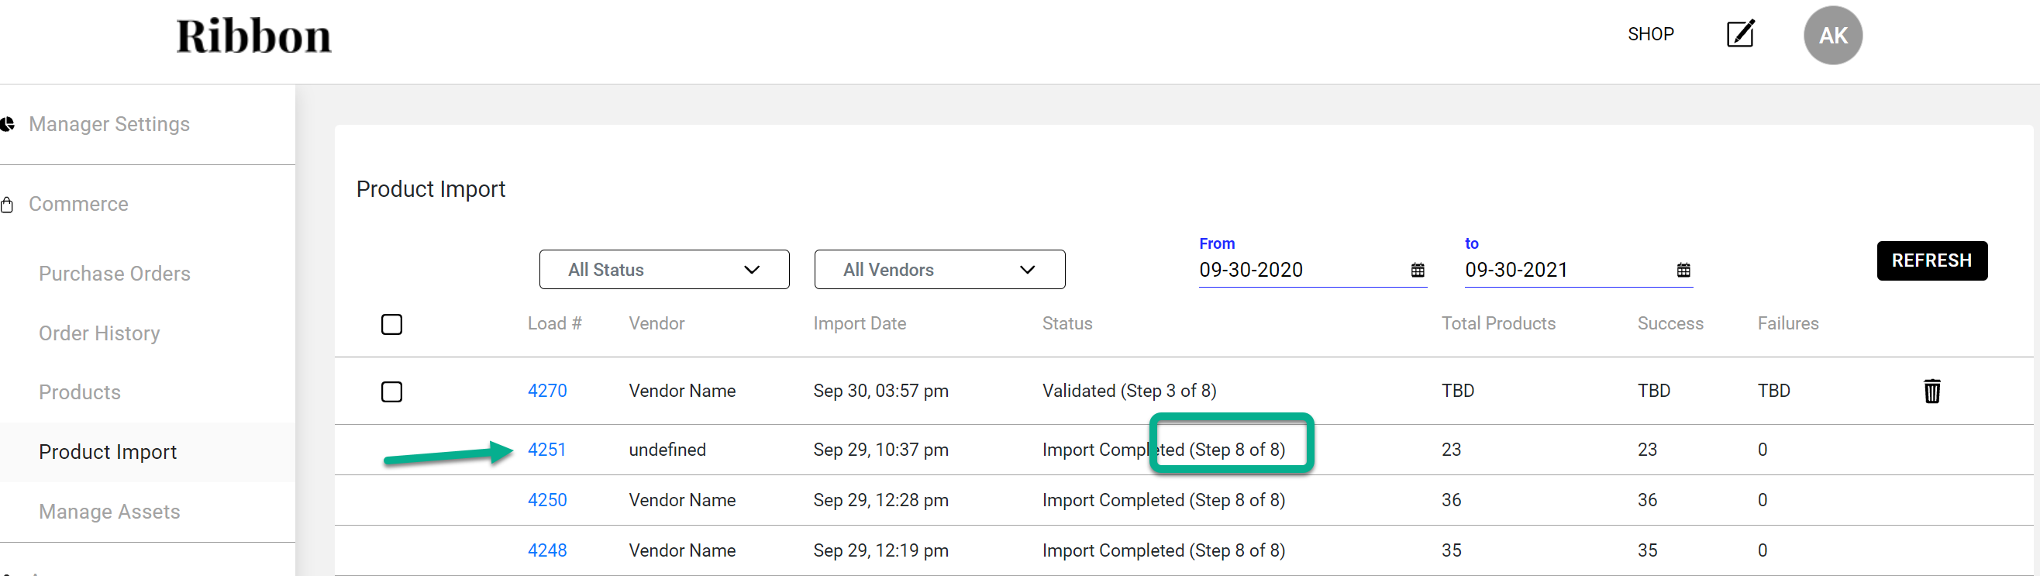Screen dimensions: 2040x576
Task: Open Purchase Orders in the sidebar
Action: click(115, 274)
